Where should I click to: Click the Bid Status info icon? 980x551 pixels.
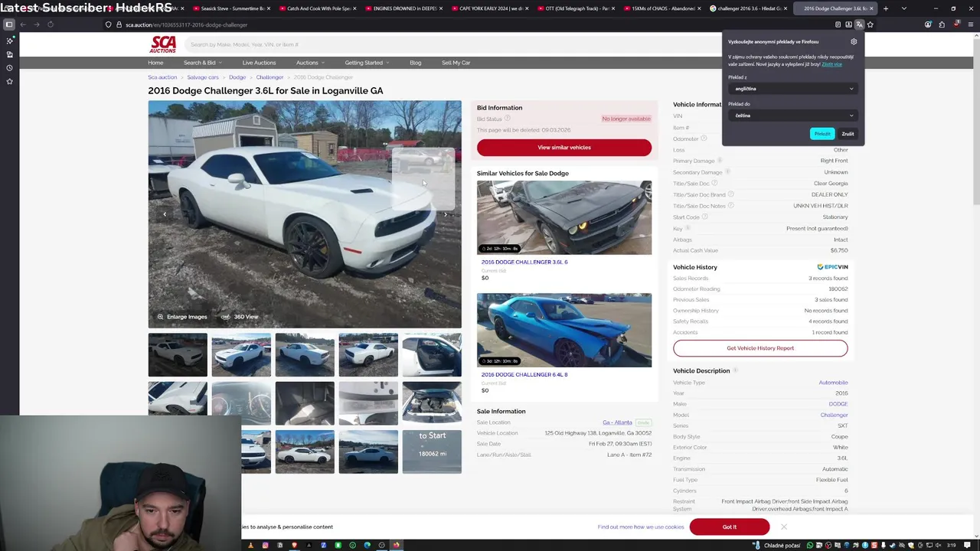pyautogui.click(x=507, y=119)
